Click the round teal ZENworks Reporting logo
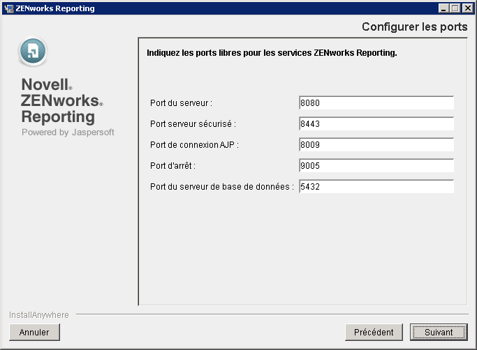The image size is (477, 350). click(33, 52)
